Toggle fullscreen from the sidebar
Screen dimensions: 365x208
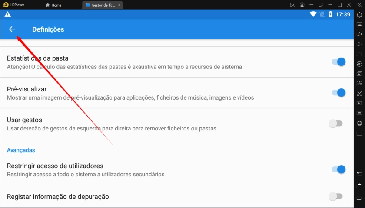[359, 54]
